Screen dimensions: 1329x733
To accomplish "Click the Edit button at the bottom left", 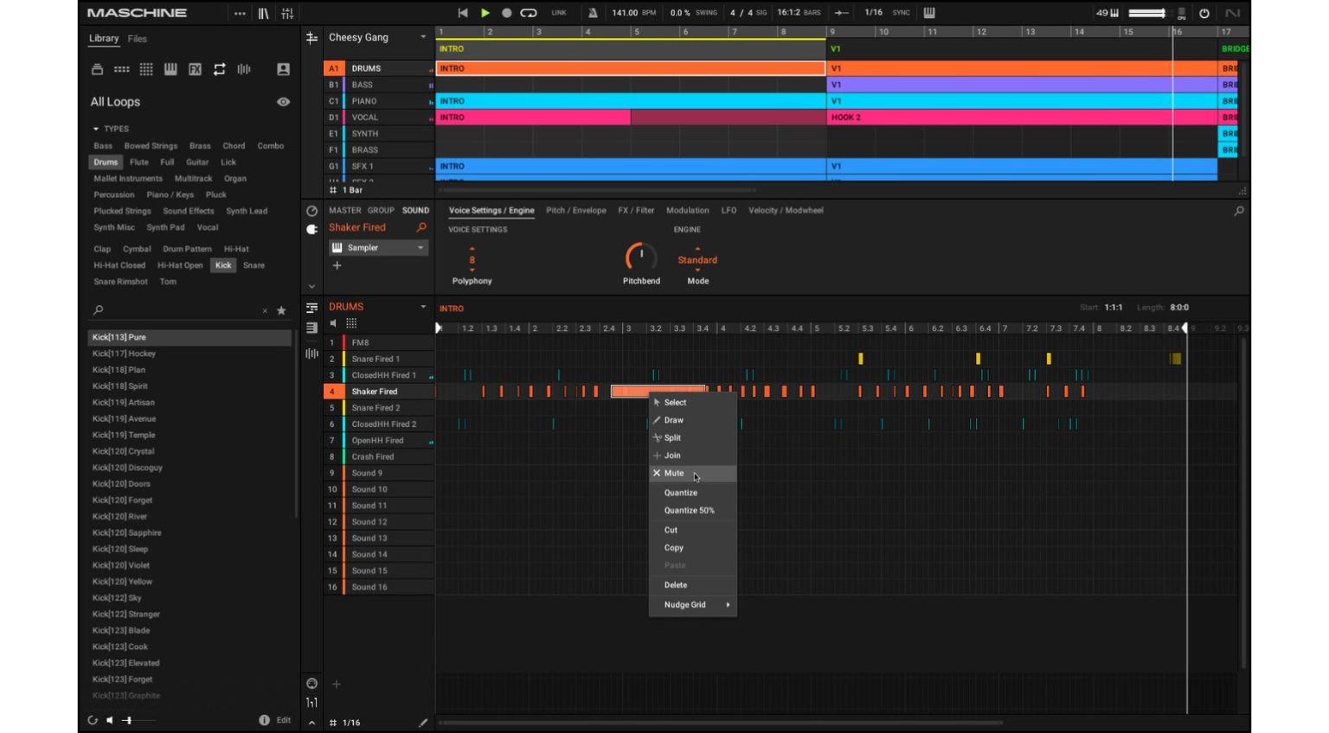I will click(x=281, y=719).
